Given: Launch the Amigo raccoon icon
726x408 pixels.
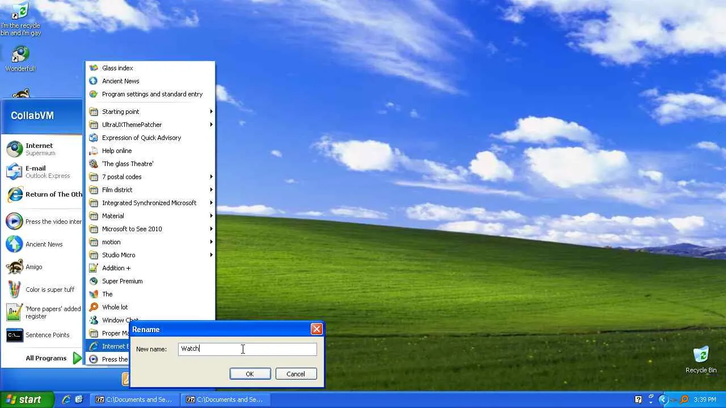Looking at the screenshot, I should tap(14, 267).
